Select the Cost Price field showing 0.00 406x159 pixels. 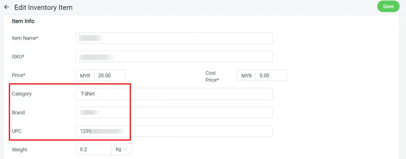(271, 75)
